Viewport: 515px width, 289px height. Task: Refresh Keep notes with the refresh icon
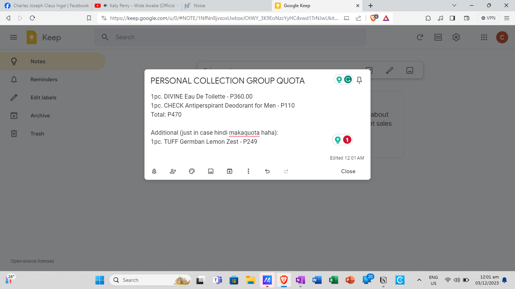click(420, 37)
